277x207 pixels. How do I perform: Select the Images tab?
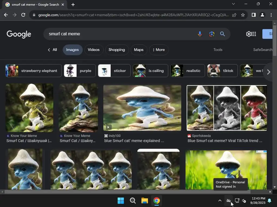tap(72, 50)
